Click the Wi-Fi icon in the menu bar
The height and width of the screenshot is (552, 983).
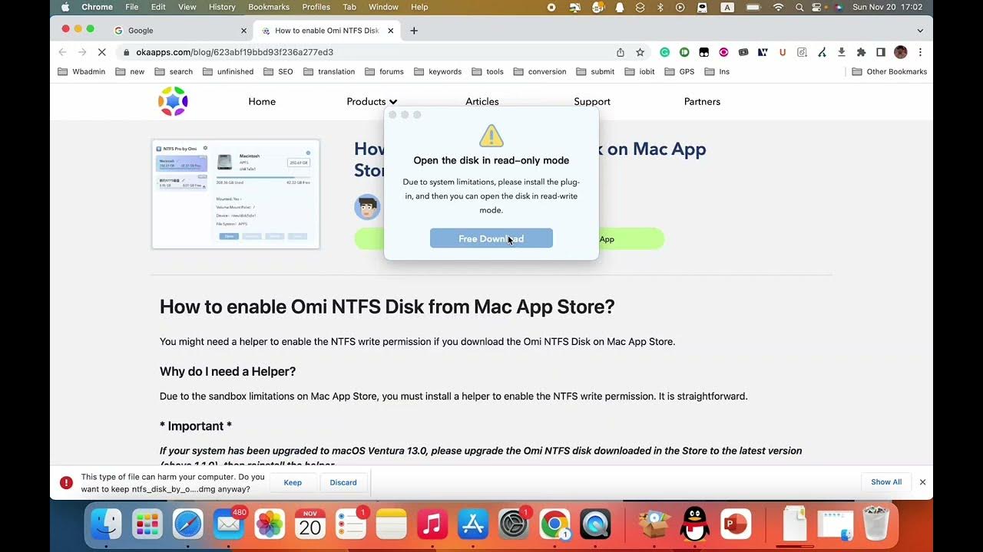778,7
